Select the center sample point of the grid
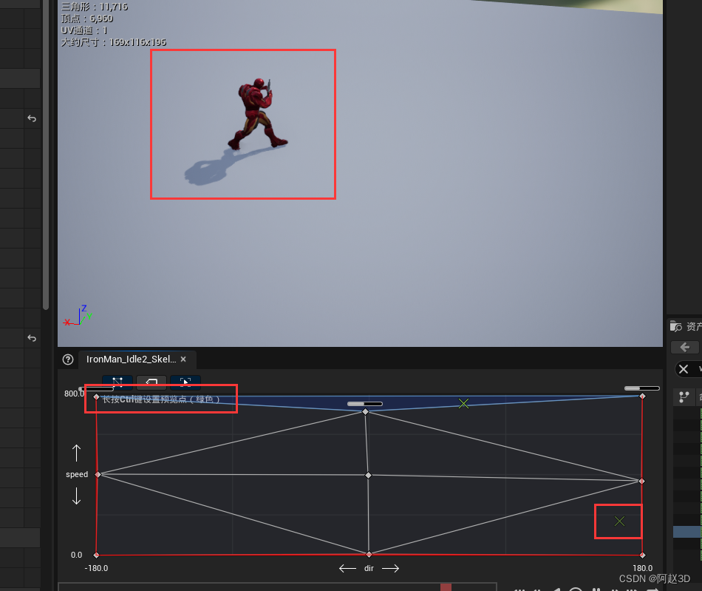The width and height of the screenshot is (702, 591). [369, 475]
